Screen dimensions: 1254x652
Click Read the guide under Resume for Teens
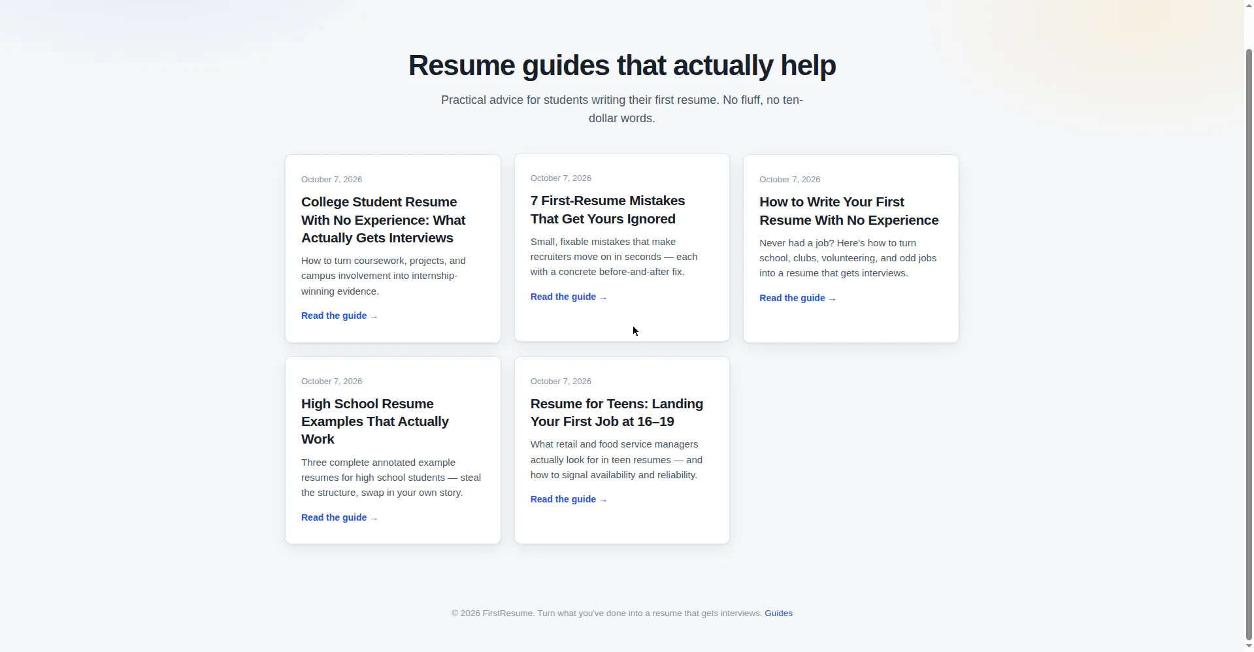pos(569,499)
